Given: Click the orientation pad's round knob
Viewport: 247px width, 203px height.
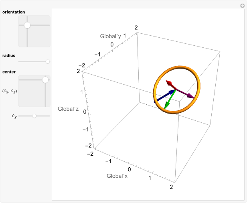Looking at the screenshot, I should coord(27,25).
